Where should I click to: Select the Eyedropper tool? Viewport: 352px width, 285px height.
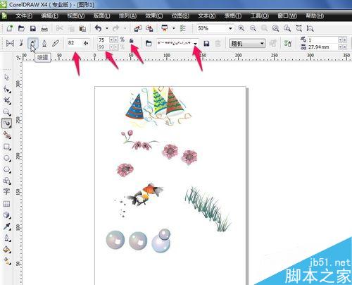6,226
